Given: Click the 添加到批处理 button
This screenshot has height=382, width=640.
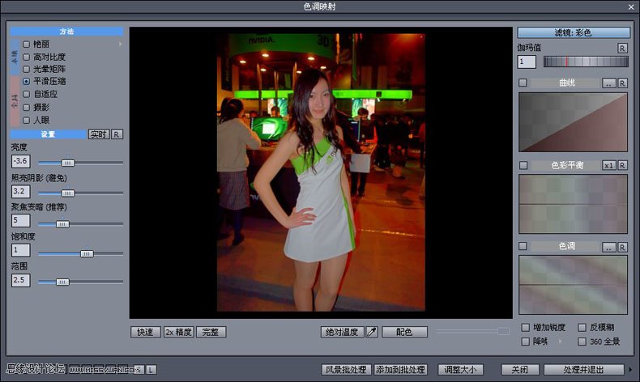Looking at the screenshot, I should coord(400,370).
